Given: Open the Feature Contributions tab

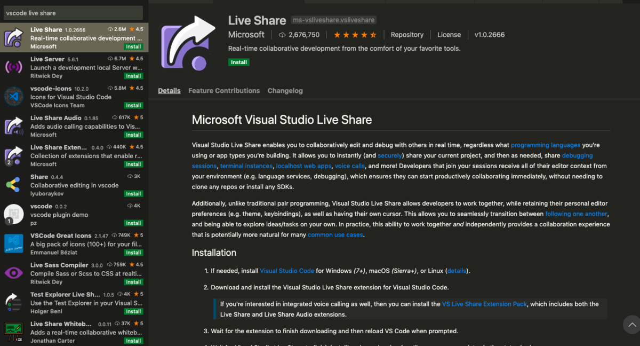Looking at the screenshot, I should click(224, 91).
